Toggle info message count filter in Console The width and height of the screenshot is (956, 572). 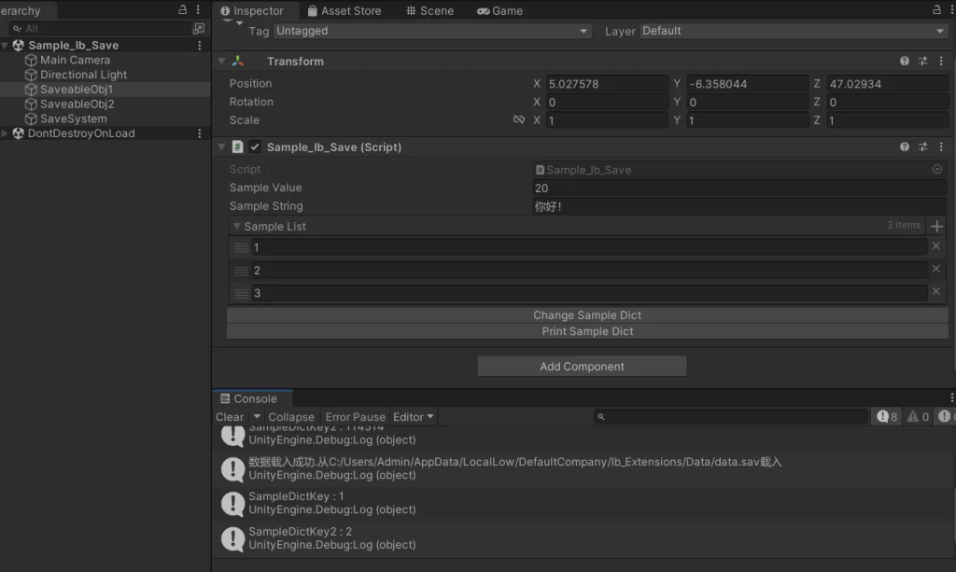point(887,417)
